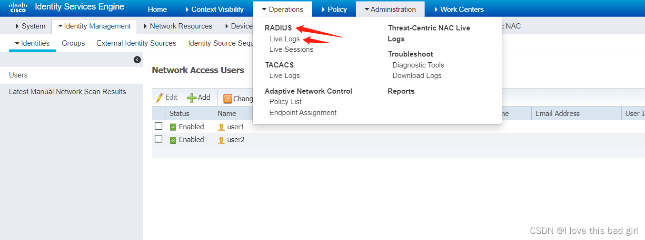Viewport: 645px width, 240px height.
Task: Open RADIUS Live Sessions
Action: [x=291, y=49]
